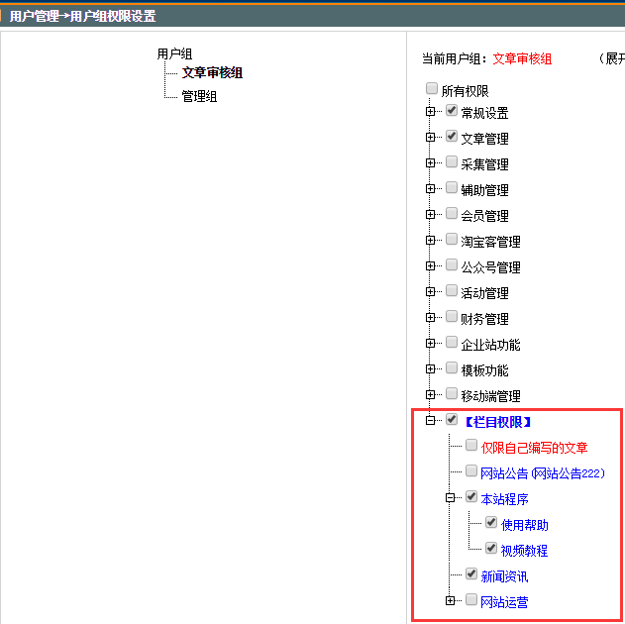This screenshot has width=625, height=624.
Task: Expand the 淘宝客管理 tree node
Action: point(431,241)
